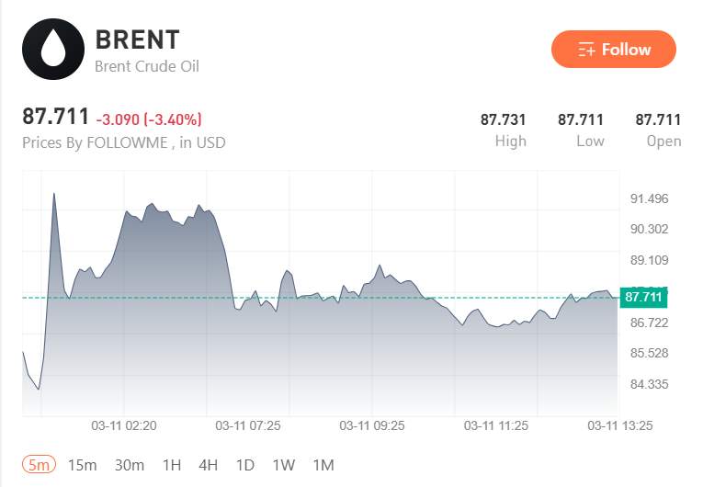Select the 4H chart interval
This screenshot has height=487, width=703.
[208, 465]
